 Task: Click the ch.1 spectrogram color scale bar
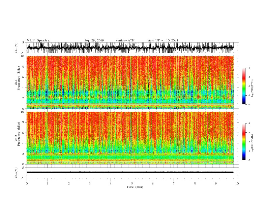click(x=244, y=86)
